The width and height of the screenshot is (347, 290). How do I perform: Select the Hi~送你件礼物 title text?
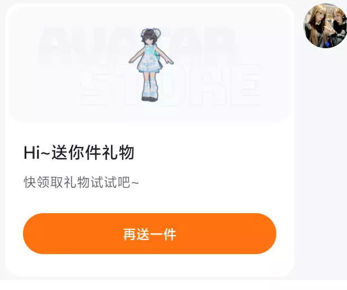pyautogui.click(x=79, y=153)
